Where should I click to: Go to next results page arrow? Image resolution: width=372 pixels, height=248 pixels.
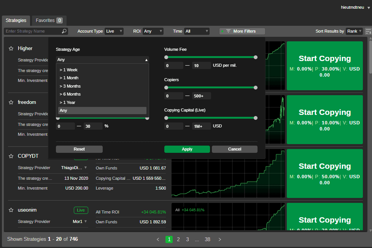tap(220, 240)
